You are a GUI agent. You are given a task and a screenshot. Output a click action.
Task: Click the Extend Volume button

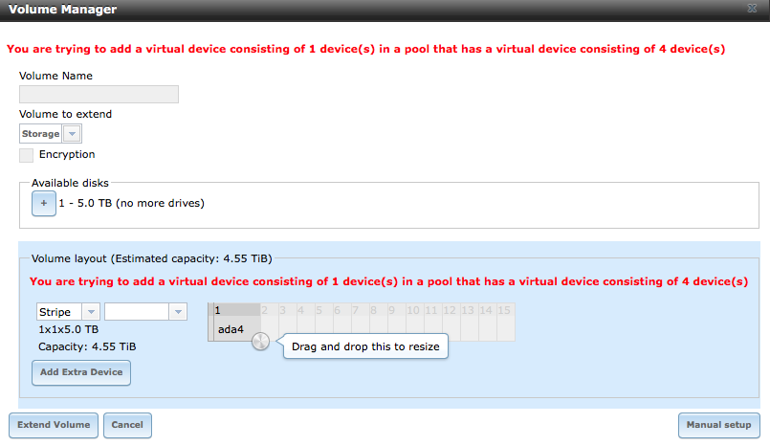54,425
